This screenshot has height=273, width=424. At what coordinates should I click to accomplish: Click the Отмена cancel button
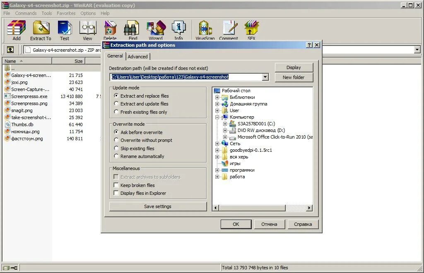(x=269, y=224)
